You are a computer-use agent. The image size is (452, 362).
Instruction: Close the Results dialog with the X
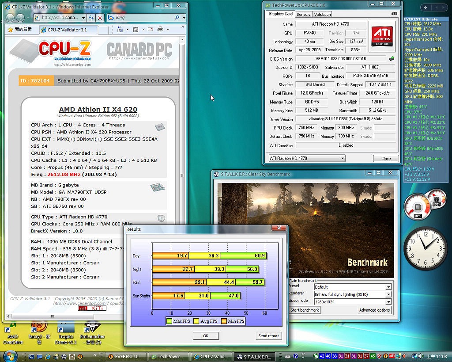[x=279, y=228]
